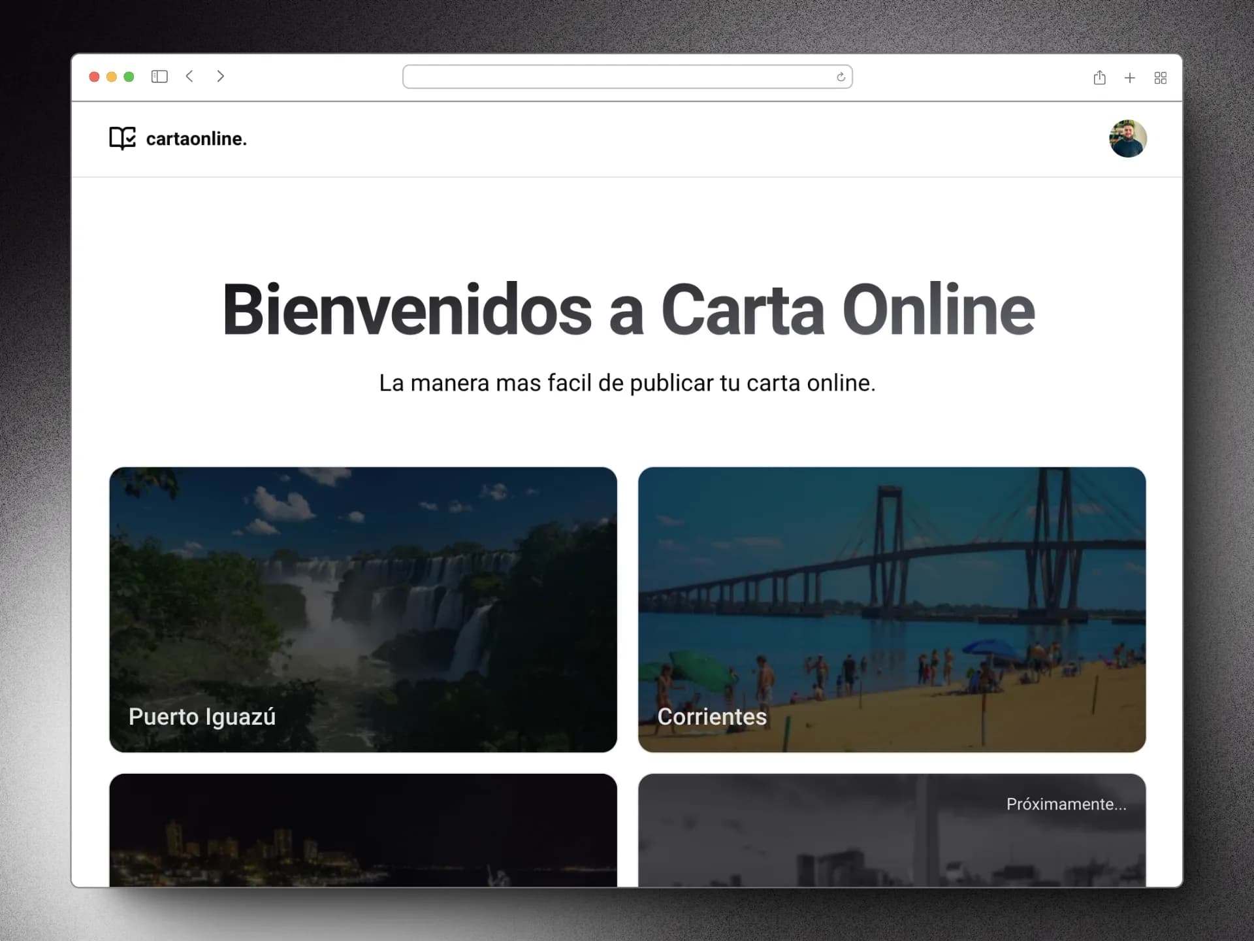Open a new browser tab with the plus icon

pos(1130,77)
